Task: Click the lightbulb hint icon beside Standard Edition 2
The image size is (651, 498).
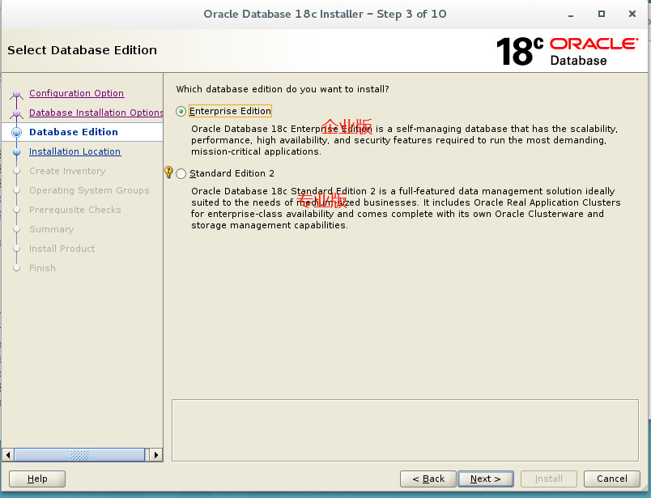Action: coord(168,172)
